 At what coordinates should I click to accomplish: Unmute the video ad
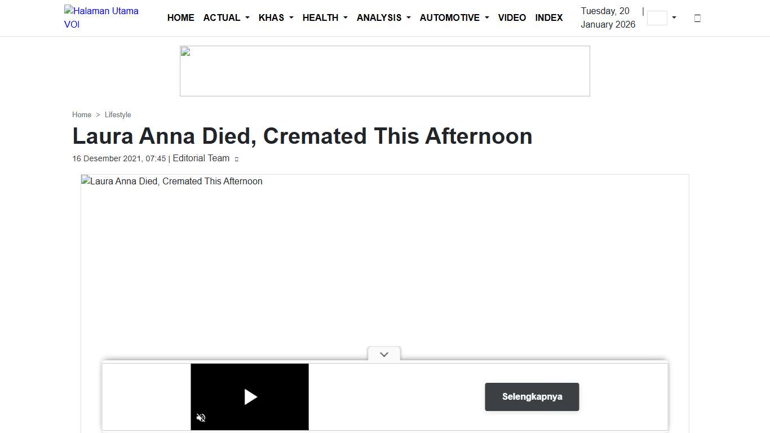click(x=201, y=417)
